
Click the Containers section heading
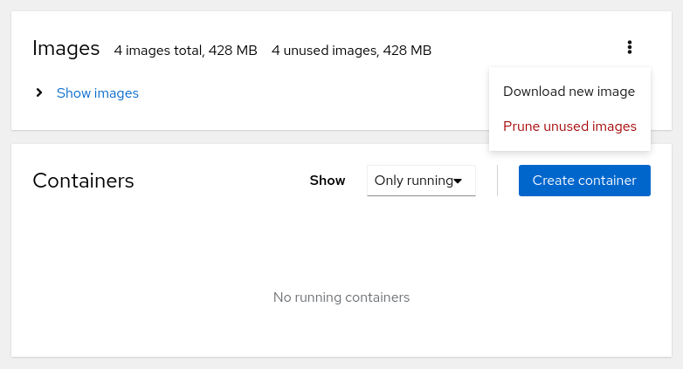point(83,181)
